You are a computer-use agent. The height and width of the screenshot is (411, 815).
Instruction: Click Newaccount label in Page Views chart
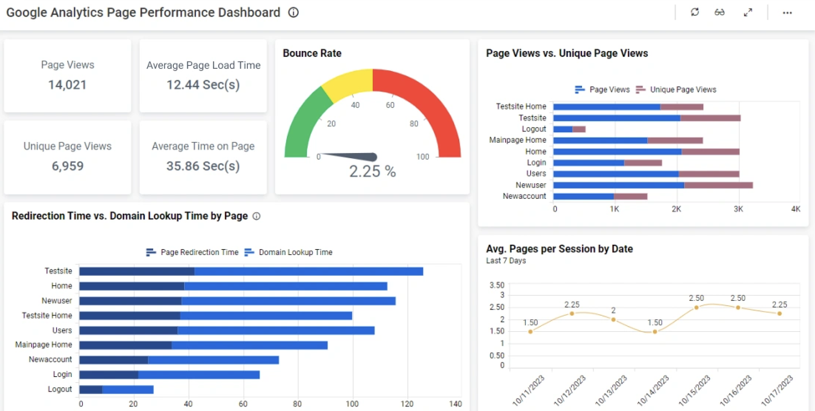coord(524,196)
